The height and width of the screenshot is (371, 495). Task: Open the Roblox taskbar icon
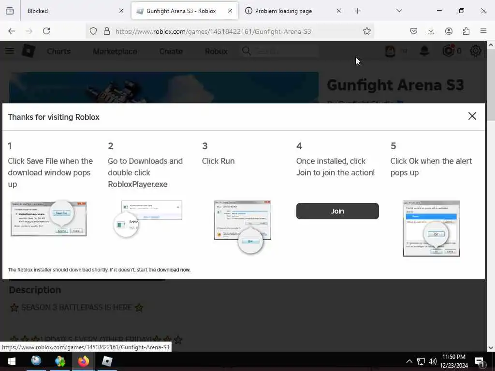107,361
